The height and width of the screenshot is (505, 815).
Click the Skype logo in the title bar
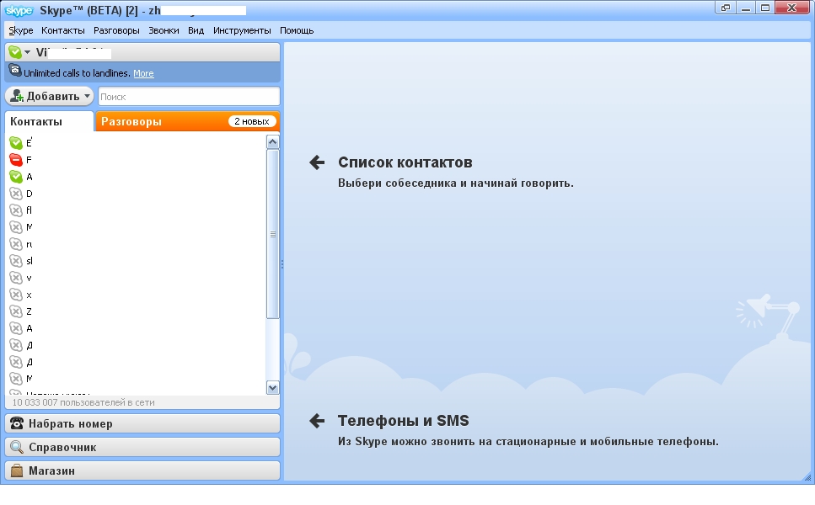pos(19,10)
